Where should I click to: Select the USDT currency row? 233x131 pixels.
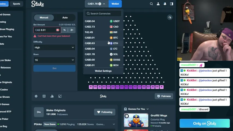pos(103,21)
